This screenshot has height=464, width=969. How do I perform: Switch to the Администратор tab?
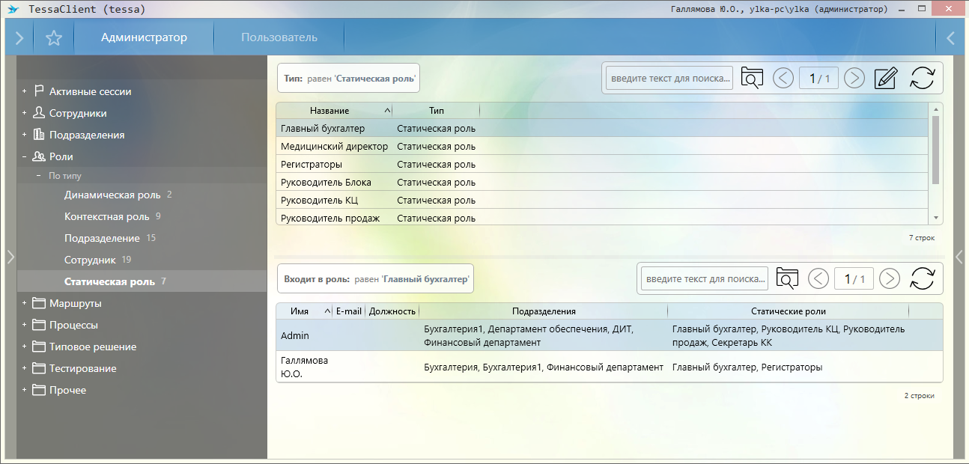(x=144, y=37)
